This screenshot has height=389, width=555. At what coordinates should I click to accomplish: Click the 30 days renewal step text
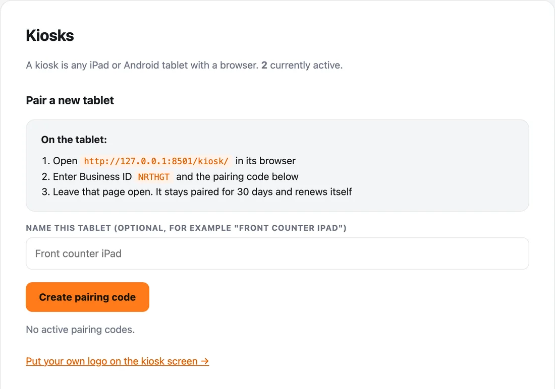tap(202, 191)
